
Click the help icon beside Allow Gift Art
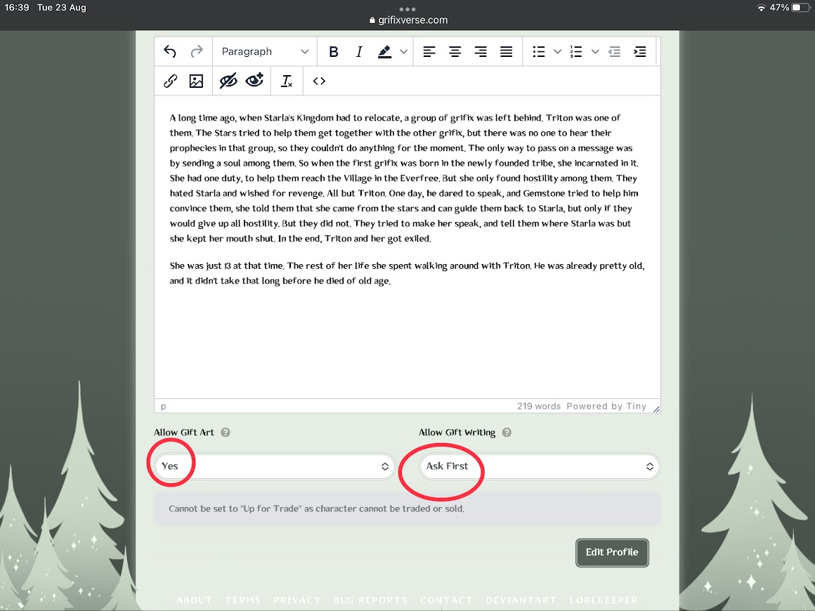[x=226, y=433]
